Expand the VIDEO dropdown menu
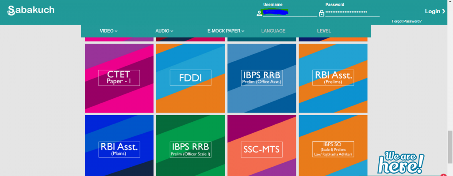This screenshot has width=453, height=176. pos(109,31)
